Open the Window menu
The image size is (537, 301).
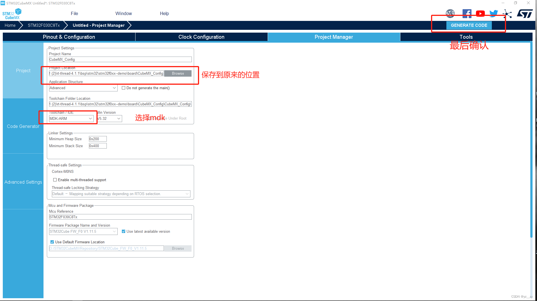click(x=124, y=13)
